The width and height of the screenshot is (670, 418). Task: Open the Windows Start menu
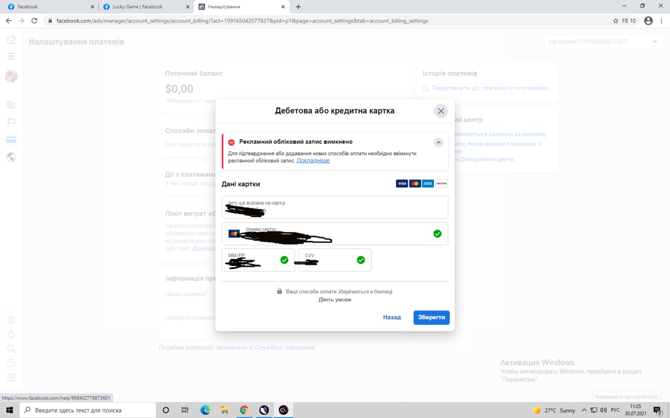(9, 410)
